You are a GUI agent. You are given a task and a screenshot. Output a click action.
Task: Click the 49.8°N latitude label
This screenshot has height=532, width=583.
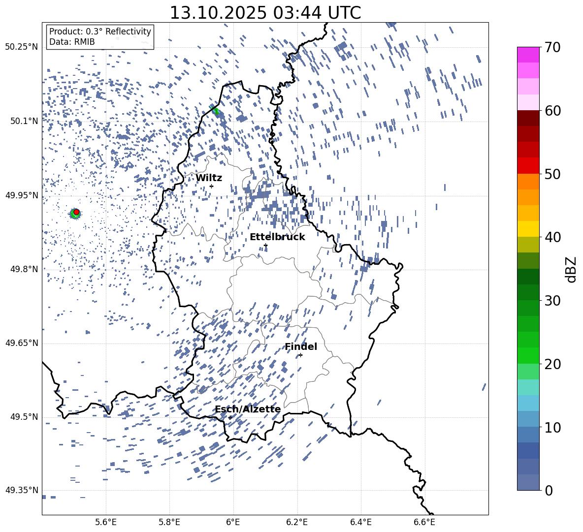pos(24,269)
